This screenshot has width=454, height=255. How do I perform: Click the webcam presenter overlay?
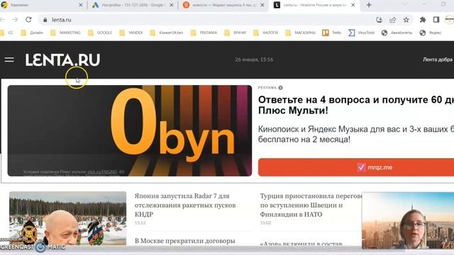(408, 220)
